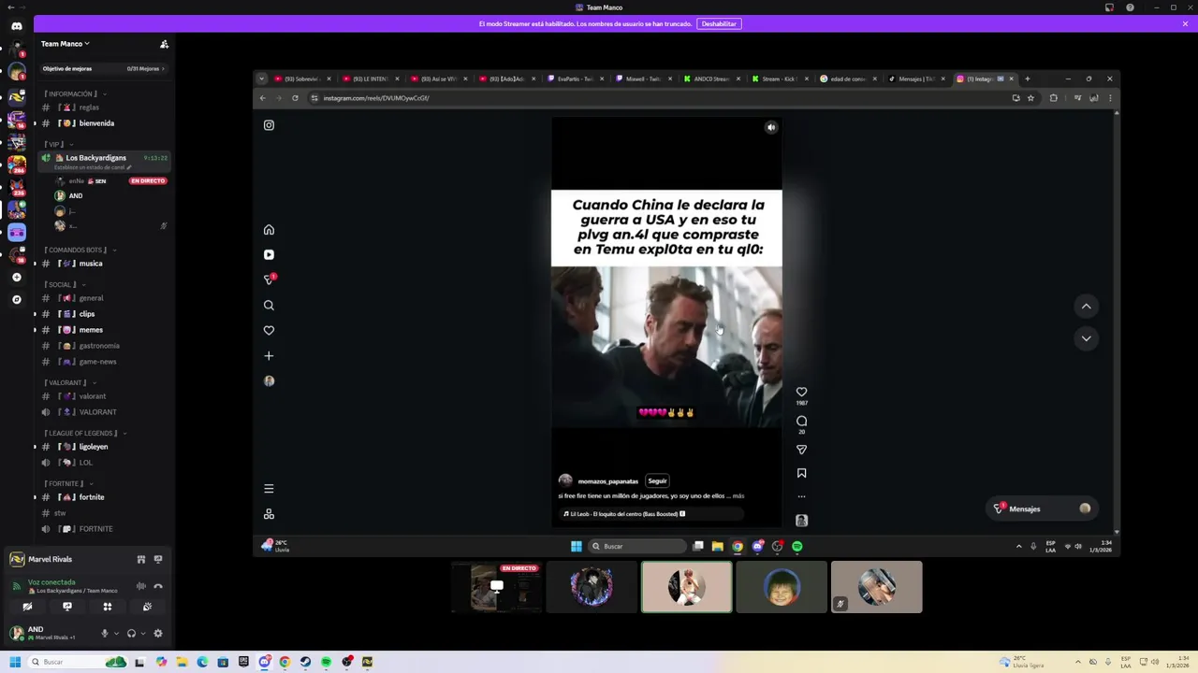
Task: Open Objetivo de mejoras boost goal bar
Action: [103, 68]
